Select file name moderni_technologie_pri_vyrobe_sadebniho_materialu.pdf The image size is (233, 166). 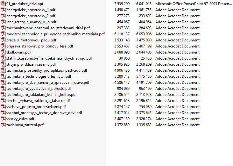[x=56, y=34]
